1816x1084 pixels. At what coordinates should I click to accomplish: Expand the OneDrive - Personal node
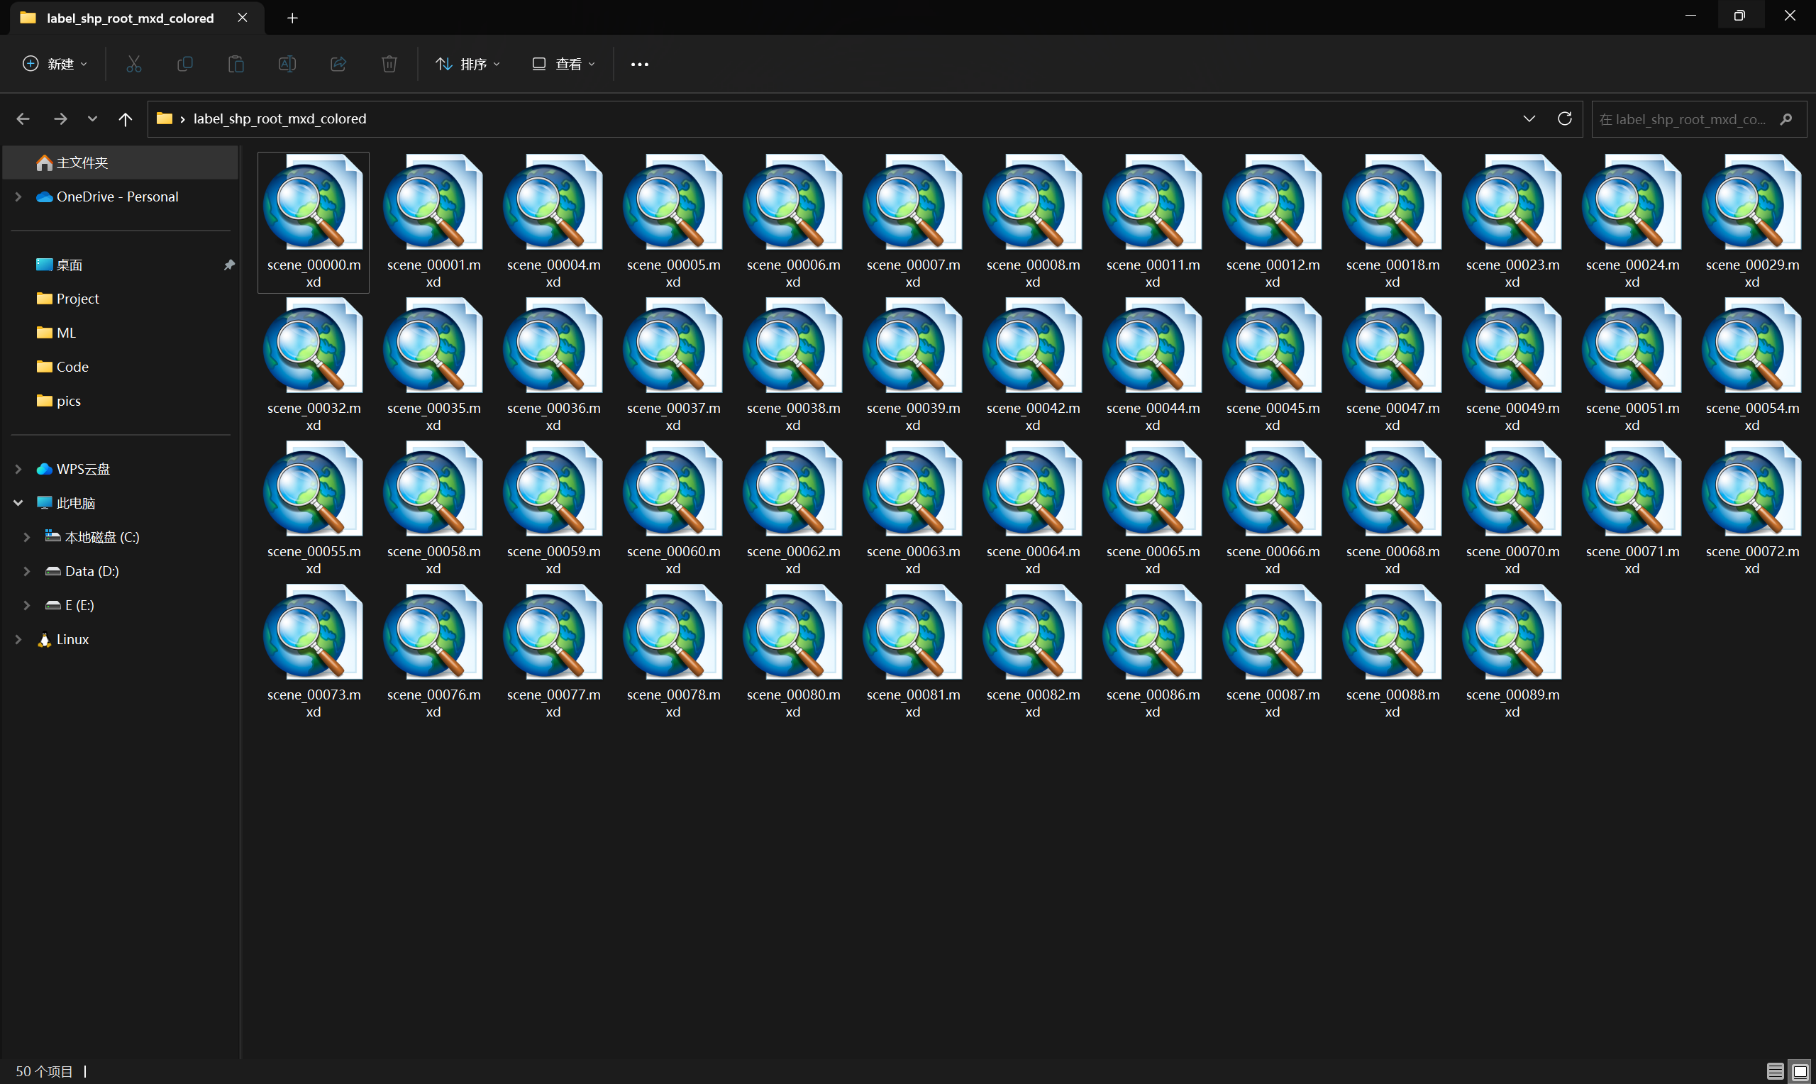click(18, 197)
